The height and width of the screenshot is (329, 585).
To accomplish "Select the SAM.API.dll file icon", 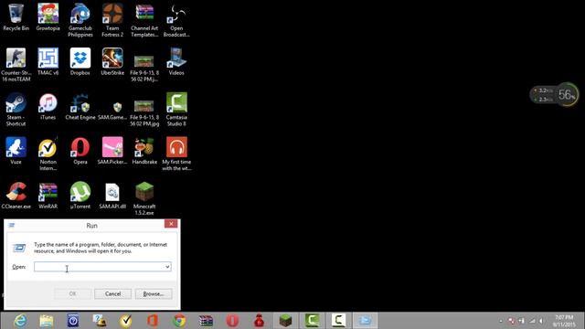I will coord(112,195).
